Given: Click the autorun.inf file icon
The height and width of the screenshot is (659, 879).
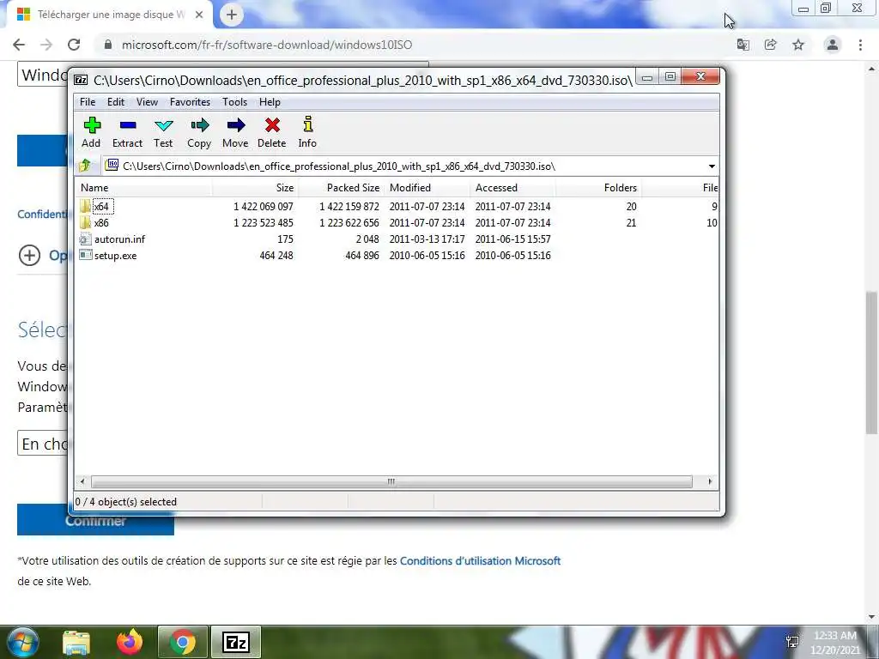Looking at the screenshot, I should tap(85, 239).
